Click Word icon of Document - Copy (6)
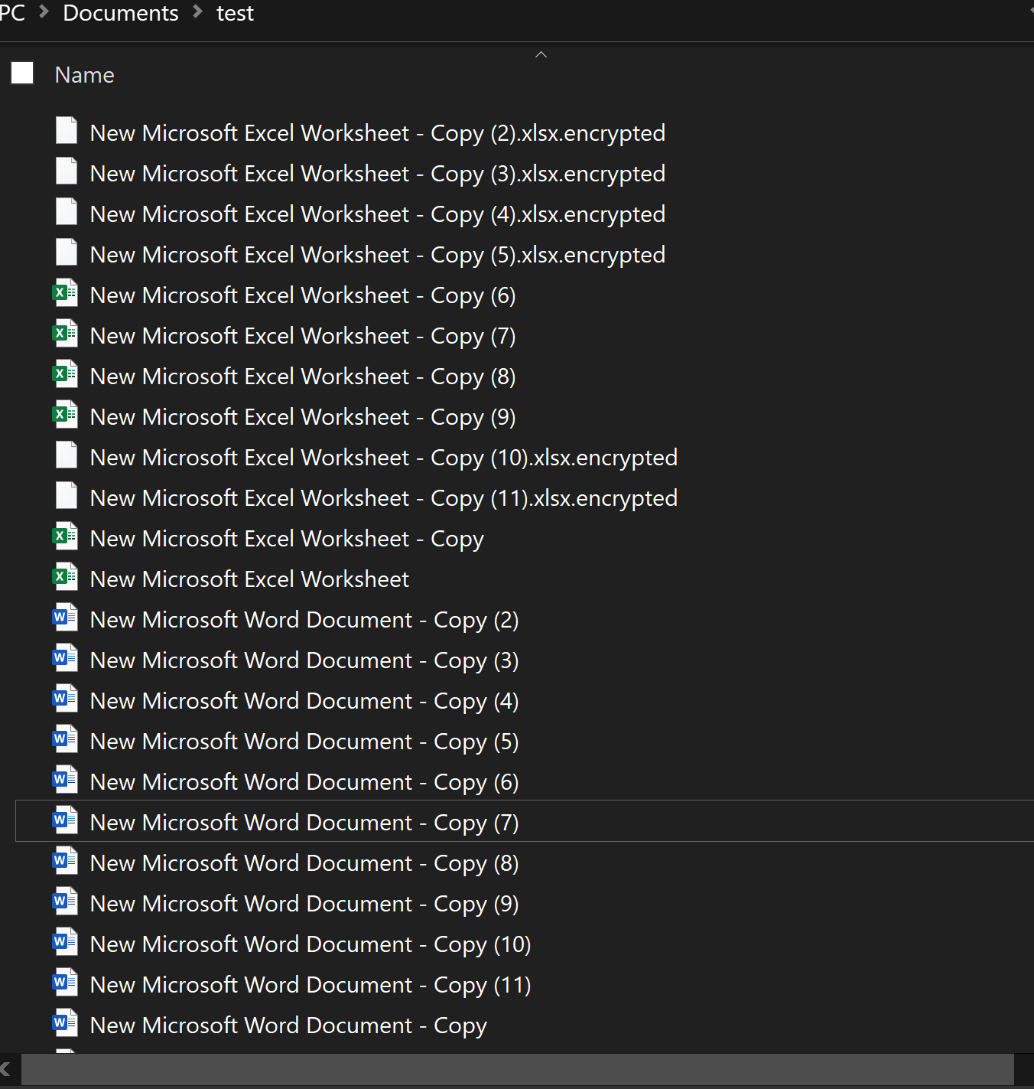Screen dimensions: 1034x1089 65,780
